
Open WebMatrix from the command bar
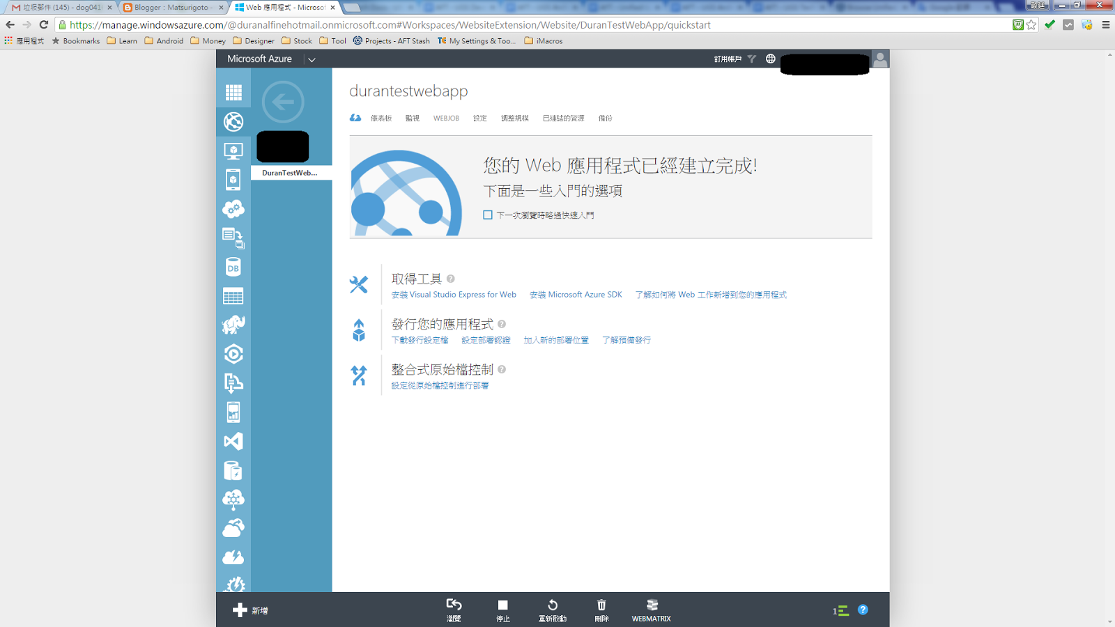pyautogui.click(x=652, y=610)
